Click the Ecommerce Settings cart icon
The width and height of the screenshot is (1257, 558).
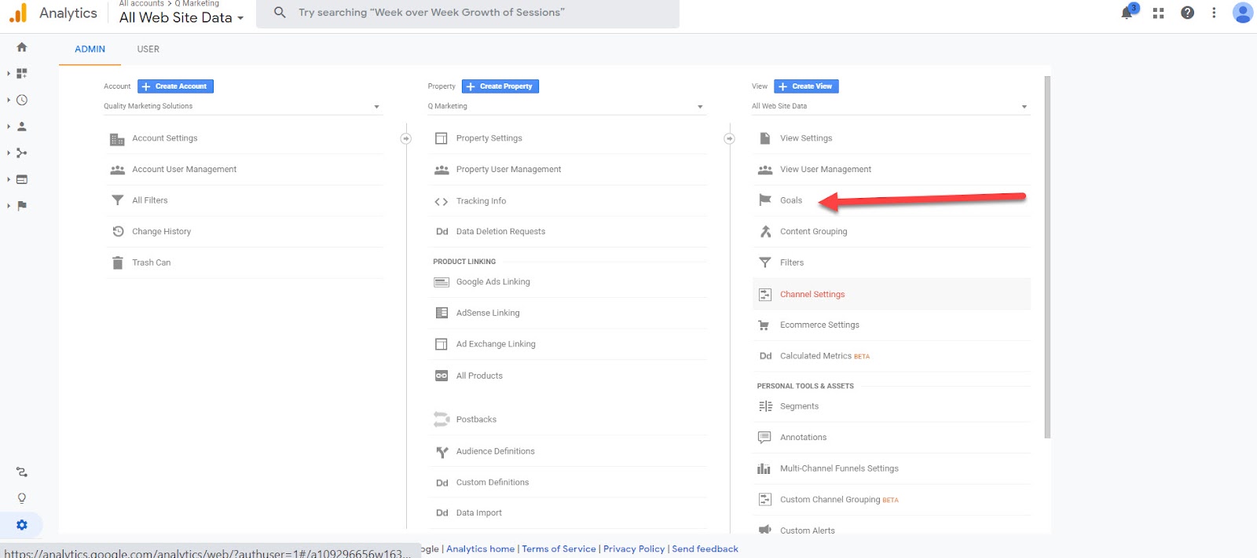(x=764, y=325)
